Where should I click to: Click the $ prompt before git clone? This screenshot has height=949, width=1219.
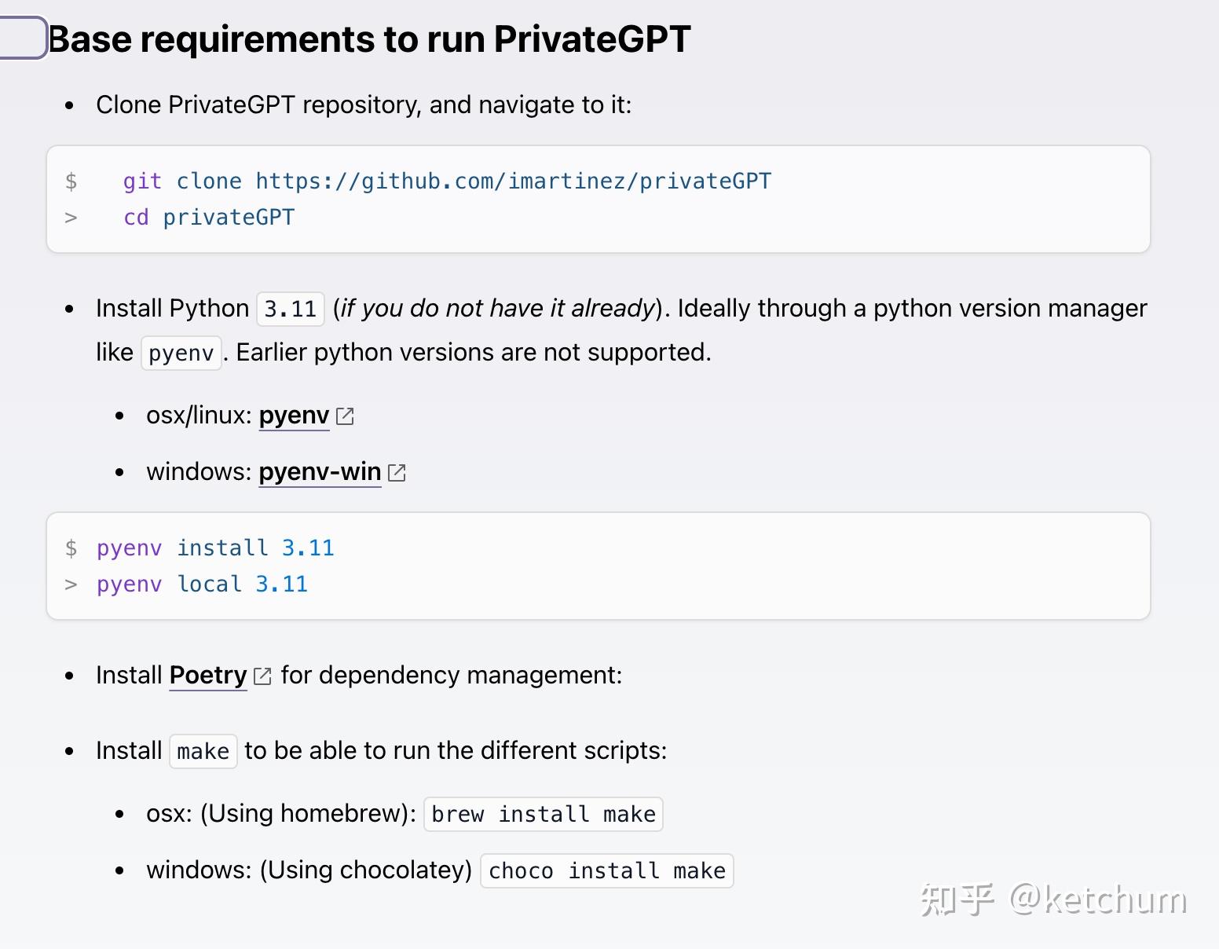[x=71, y=181]
